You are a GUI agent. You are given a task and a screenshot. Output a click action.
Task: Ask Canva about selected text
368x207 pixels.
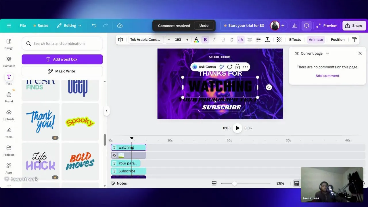pos(204,67)
